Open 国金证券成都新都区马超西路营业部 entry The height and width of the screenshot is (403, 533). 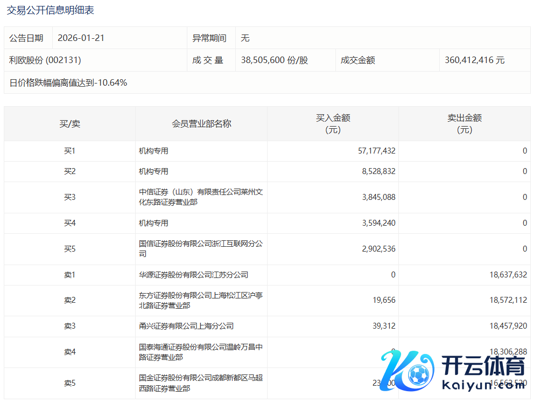[200, 383]
